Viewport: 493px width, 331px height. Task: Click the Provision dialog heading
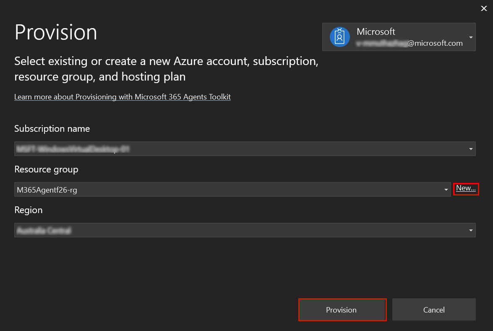point(56,32)
